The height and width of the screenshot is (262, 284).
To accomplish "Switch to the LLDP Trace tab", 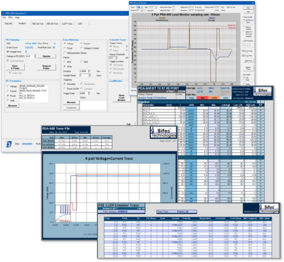I will pos(67,24).
